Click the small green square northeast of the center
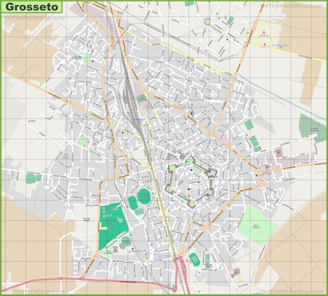This screenshot has height=296, width=328. pyautogui.click(x=248, y=125)
